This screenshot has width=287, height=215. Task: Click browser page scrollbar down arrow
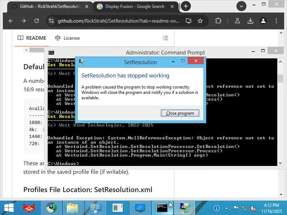tap(281, 195)
